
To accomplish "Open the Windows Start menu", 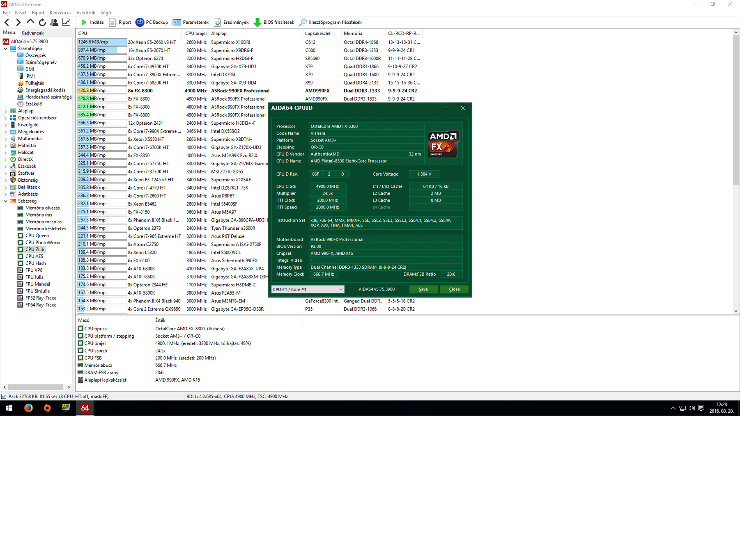I will [x=9, y=408].
